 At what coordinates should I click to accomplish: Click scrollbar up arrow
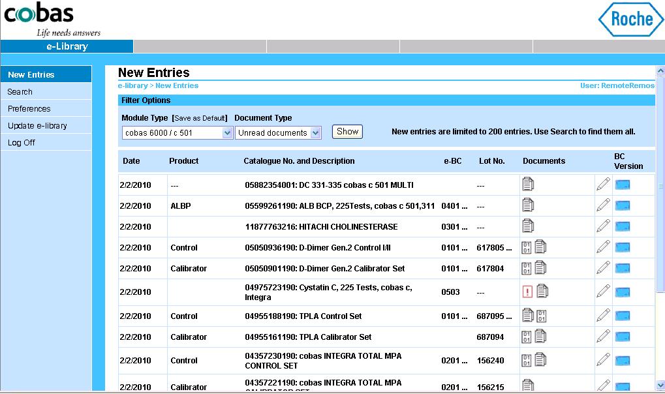coord(660,70)
